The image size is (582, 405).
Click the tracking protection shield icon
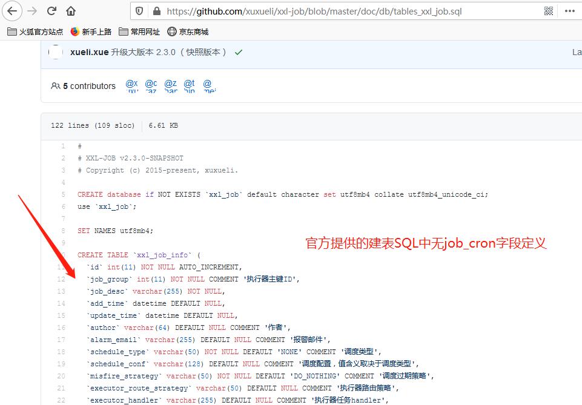139,10
